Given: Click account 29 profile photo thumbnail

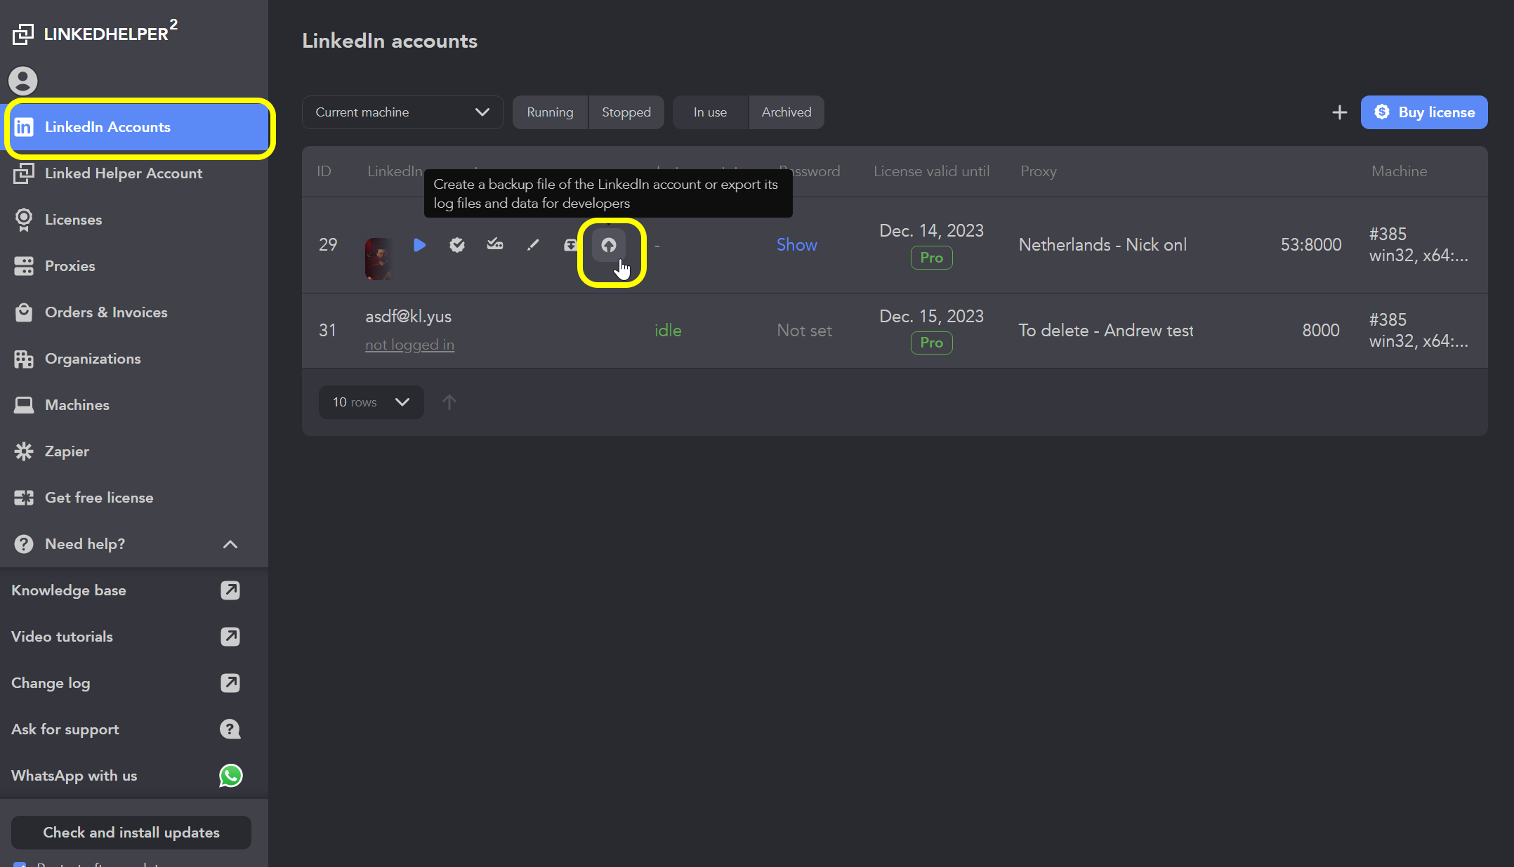Looking at the screenshot, I should point(379,259).
